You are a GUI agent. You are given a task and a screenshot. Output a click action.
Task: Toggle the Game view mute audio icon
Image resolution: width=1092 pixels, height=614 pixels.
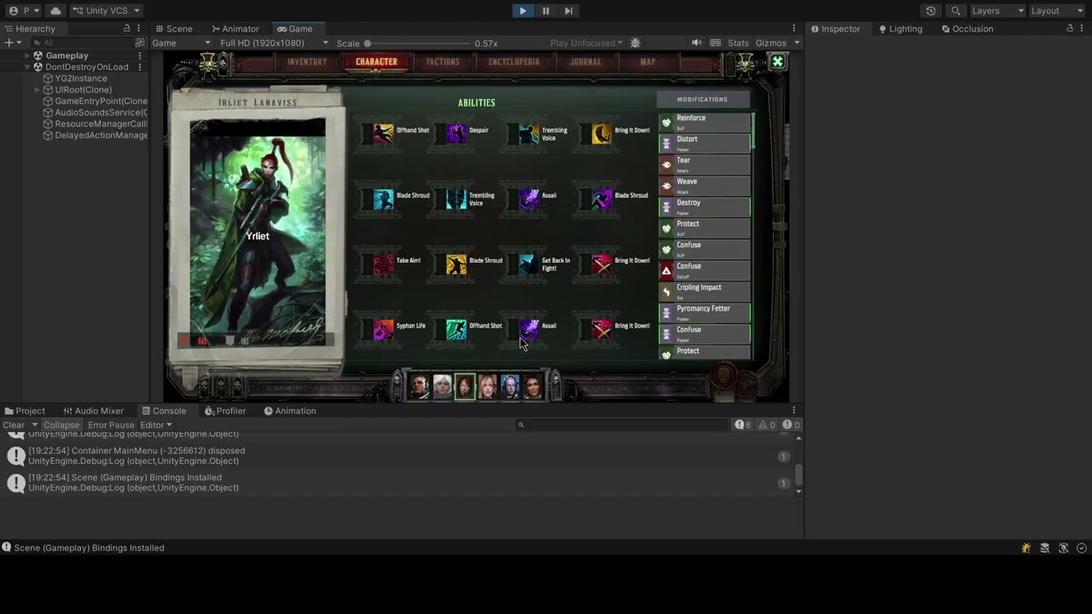pos(696,43)
